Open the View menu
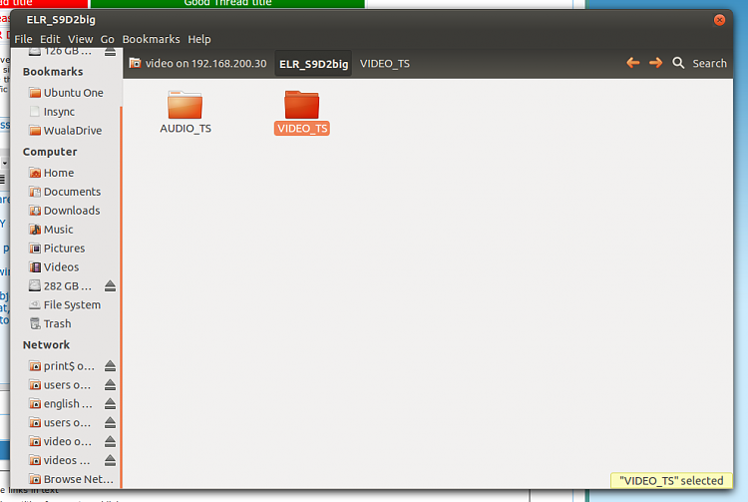Screen dimensions: 748x502 80,39
